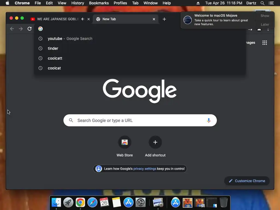This screenshot has height=210, width=280.
Task: Click Show on the Mojave notification
Action: pyautogui.click(x=265, y=16)
